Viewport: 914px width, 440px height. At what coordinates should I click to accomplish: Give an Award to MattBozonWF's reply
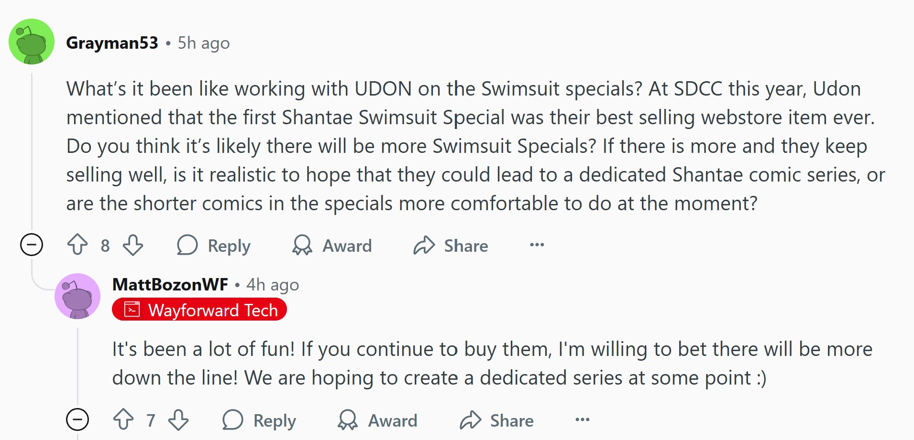(377, 420)
